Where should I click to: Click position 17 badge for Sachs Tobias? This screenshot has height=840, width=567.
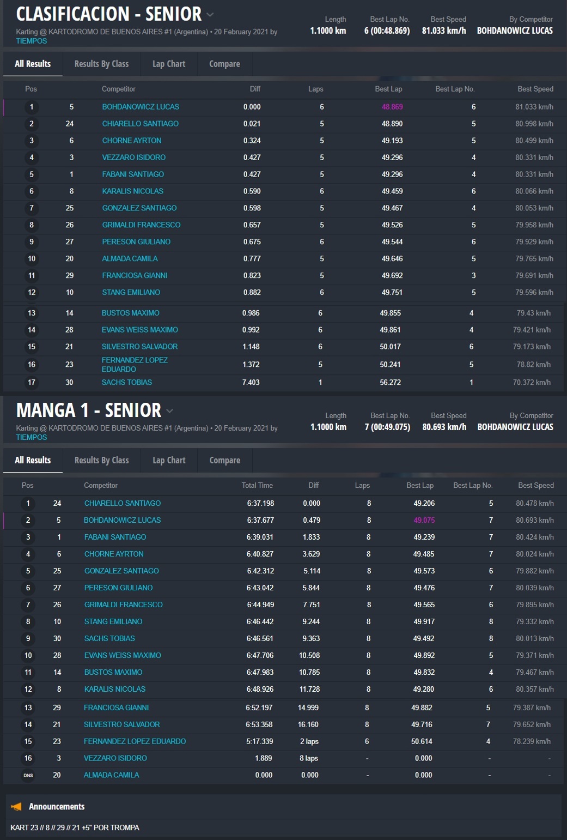pyautogui.click(x=32, y=383)
